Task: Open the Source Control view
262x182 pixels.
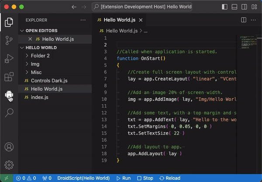Action: click(9, 41)
